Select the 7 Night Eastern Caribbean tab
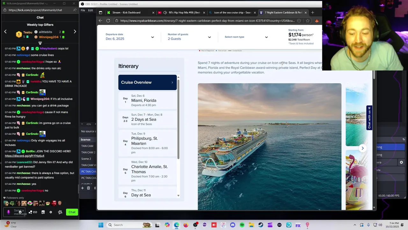This screenshot has width=408, height=230. (x=283, y=12)
